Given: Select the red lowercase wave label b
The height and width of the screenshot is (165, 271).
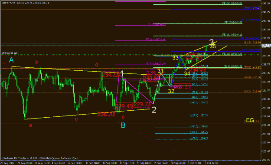Looking at the screenshot, I should 37,62.
